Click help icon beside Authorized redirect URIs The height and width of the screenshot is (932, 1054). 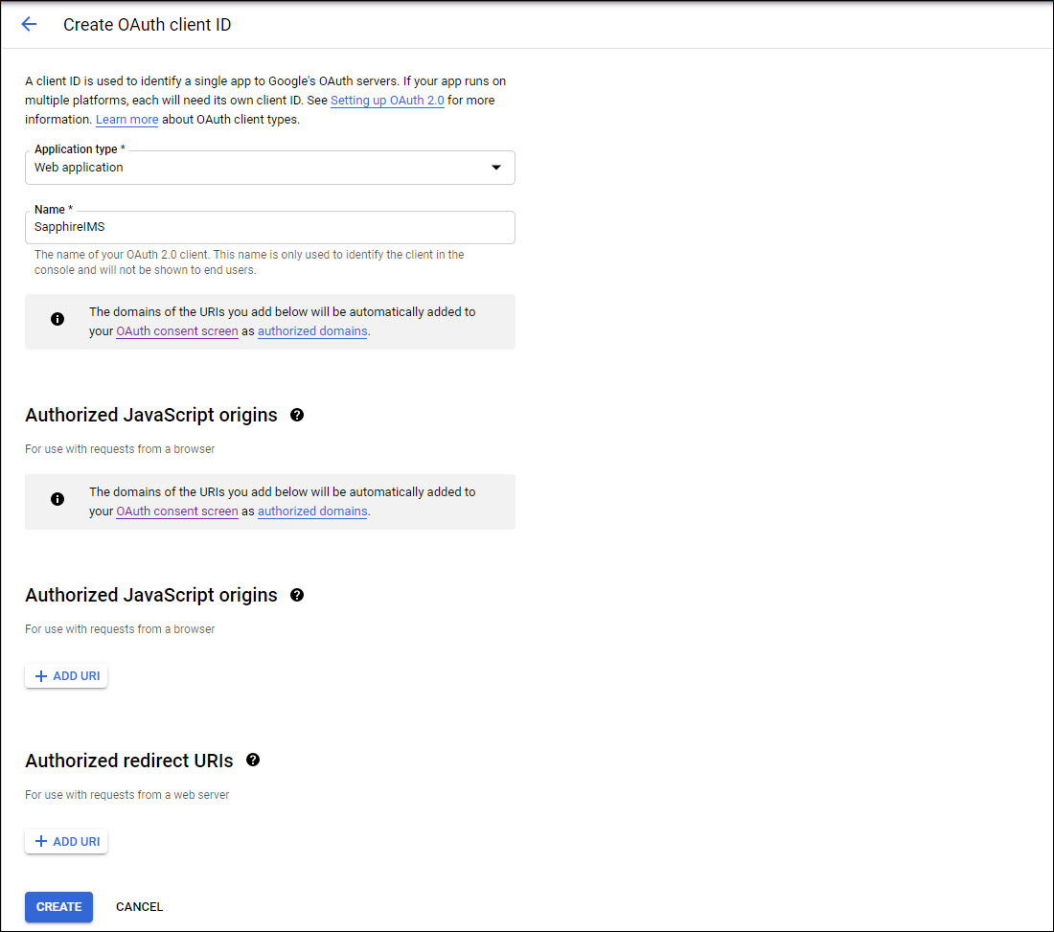[x=253, y=761]
